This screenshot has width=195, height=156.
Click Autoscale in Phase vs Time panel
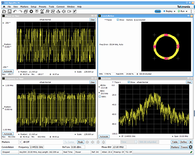tap(8, 71)
